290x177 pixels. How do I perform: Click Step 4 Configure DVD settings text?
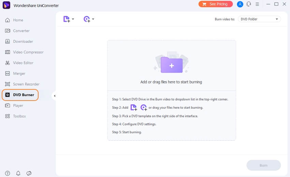[x=134, y=124]
